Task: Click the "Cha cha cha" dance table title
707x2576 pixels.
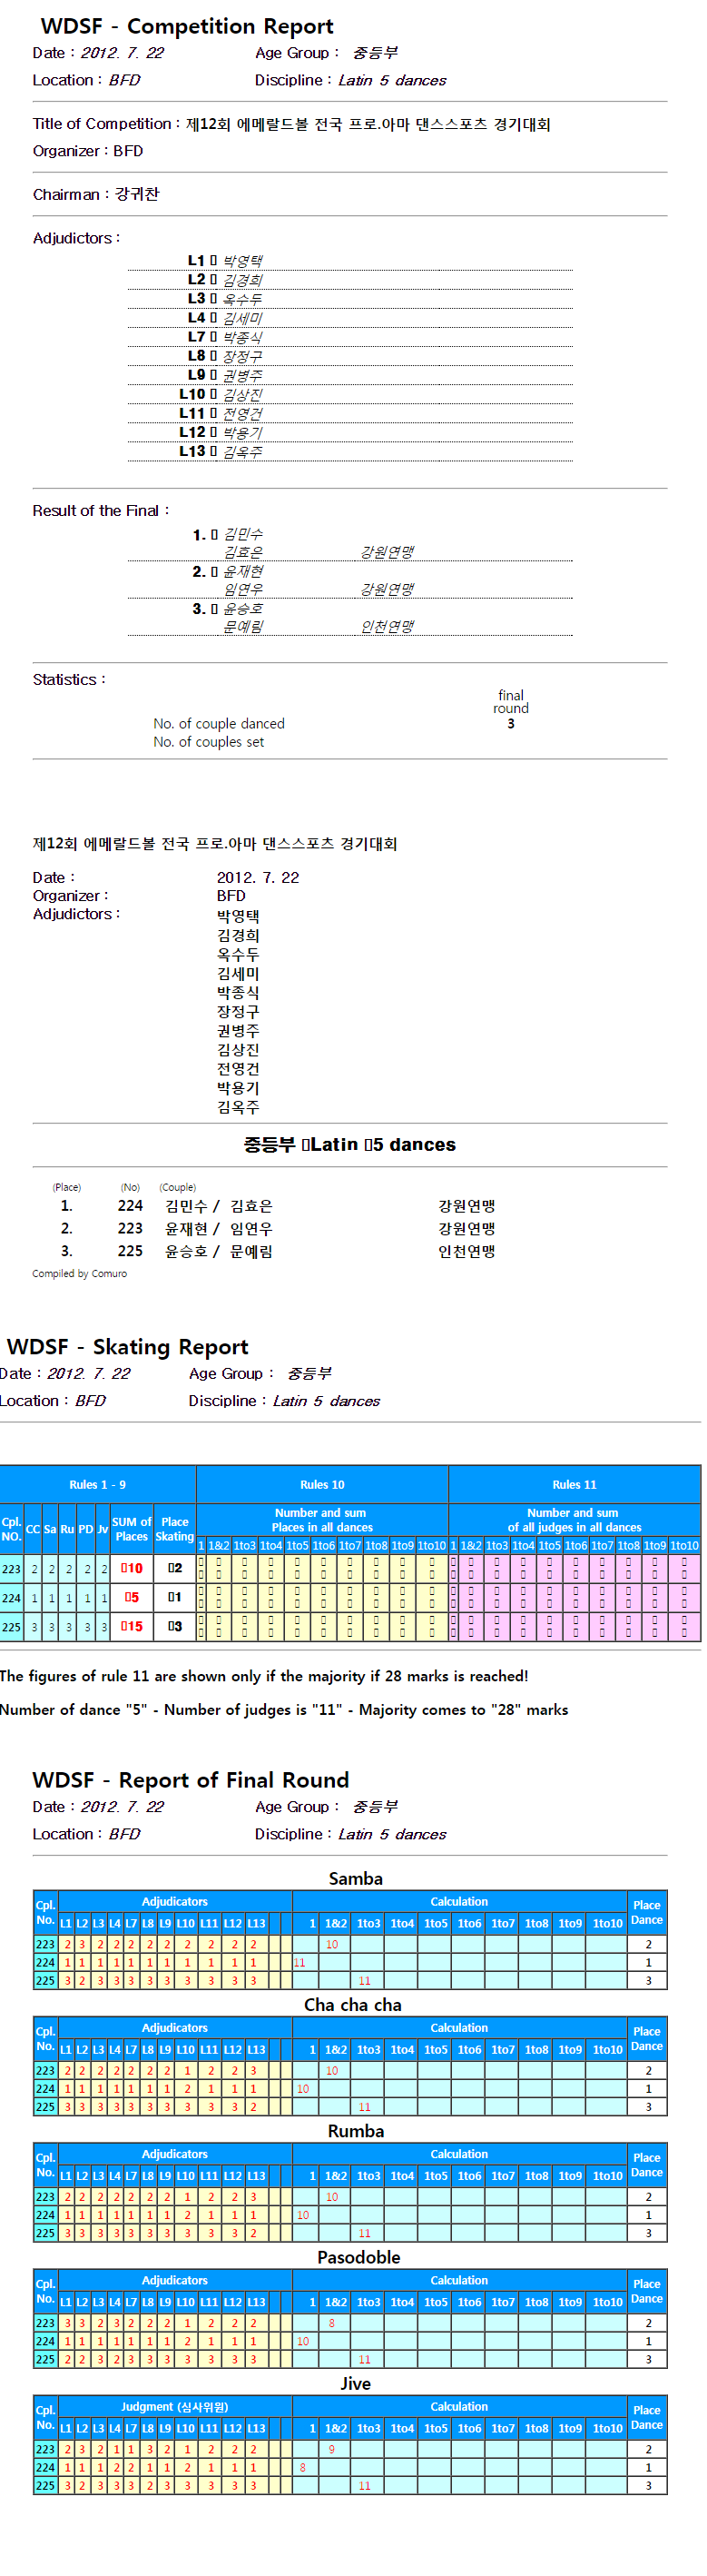Action: 352,2005
